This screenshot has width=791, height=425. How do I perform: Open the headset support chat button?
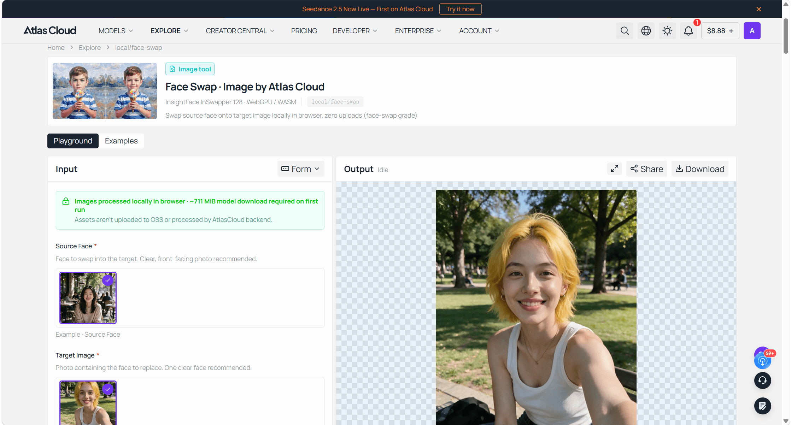point(762,380)
